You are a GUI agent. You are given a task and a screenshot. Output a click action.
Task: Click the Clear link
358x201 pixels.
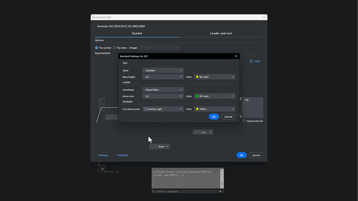pos(257,61)
